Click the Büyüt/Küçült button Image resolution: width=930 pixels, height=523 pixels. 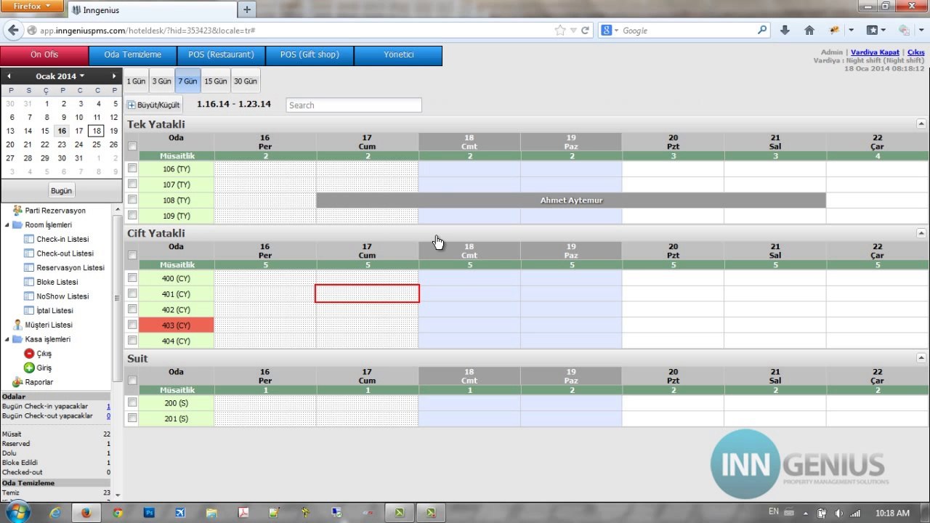click(154, 105)
